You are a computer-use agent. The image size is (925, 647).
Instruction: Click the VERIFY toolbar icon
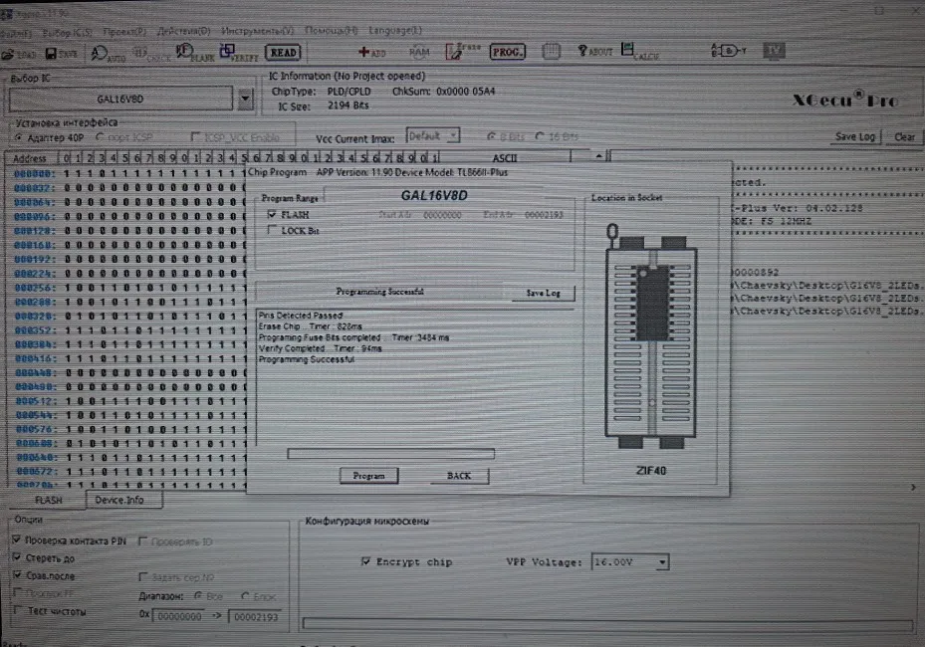(239, 53)
